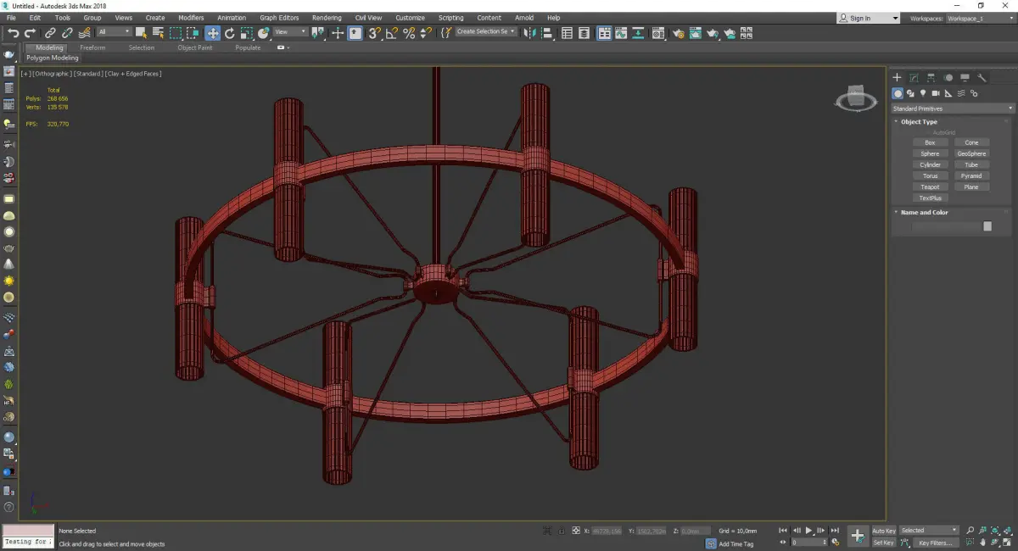Image resolution: width=1018 pixels, height=551 pixels.
Task: Toggle the 3D Snaps button
Action: [374, 33]
